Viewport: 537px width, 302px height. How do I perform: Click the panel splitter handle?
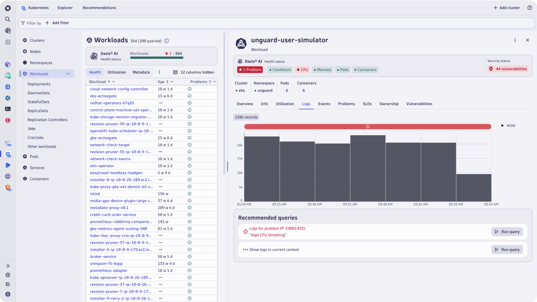[227, 166]
